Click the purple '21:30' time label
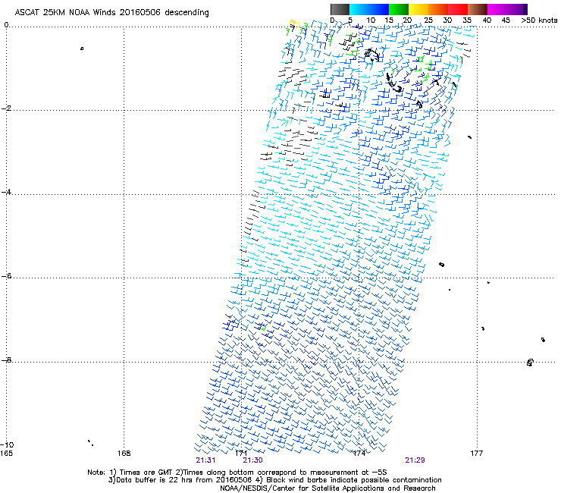The width and height of the screenshot is (561, 493). point(252,460)
